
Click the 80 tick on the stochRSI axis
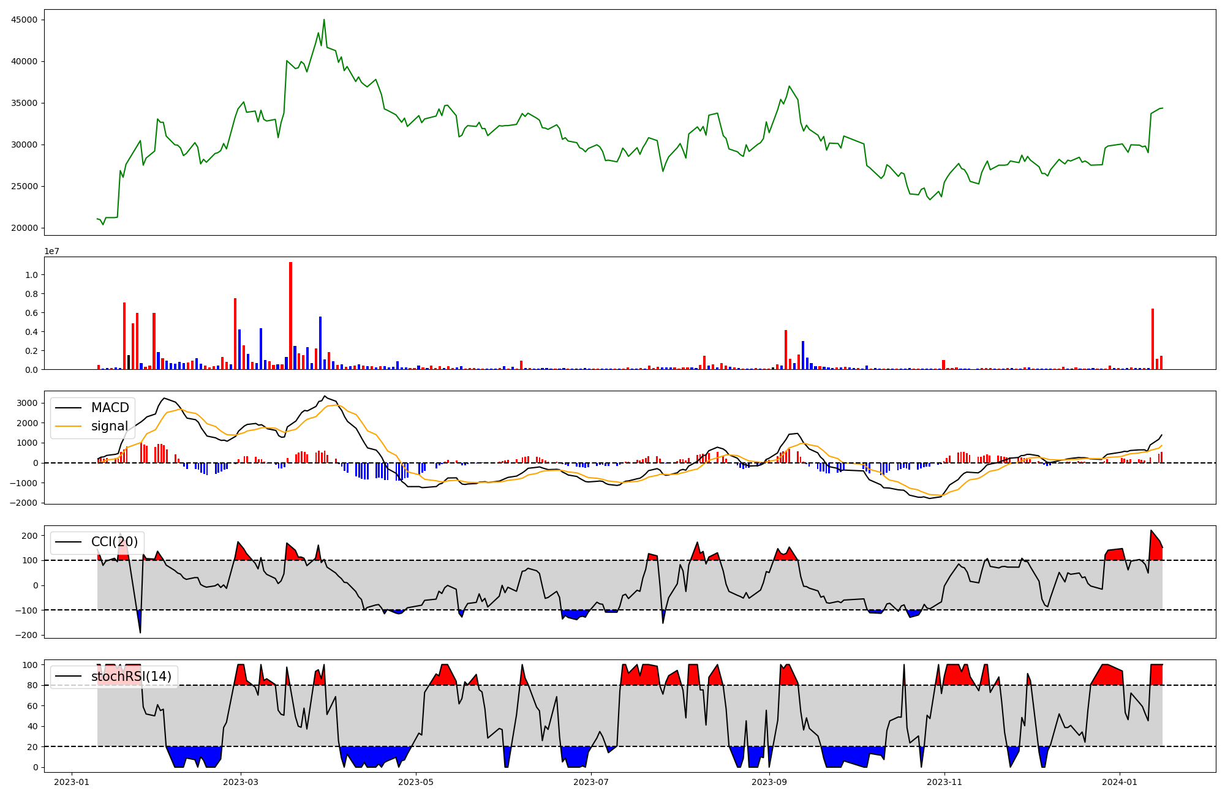coord(32,685)
